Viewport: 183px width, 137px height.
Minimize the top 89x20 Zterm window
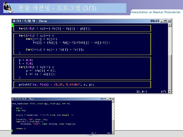coord(162,21)
